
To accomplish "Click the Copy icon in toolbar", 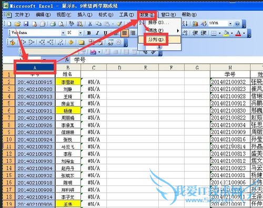I will coord(98,24).
